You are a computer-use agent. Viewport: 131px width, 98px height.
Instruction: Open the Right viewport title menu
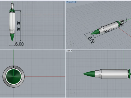tap(69, 51)
